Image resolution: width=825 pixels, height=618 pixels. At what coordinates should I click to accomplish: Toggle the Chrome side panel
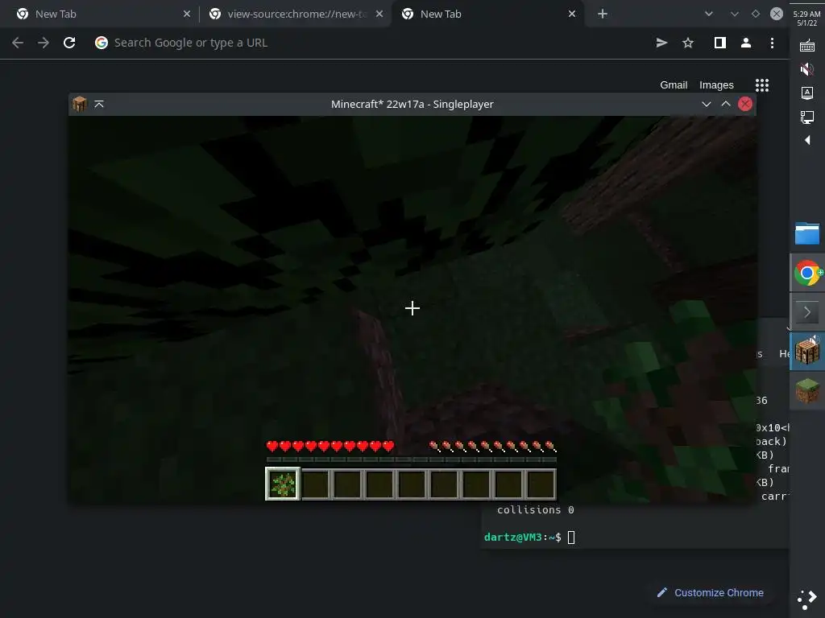(x=719, y=43)
